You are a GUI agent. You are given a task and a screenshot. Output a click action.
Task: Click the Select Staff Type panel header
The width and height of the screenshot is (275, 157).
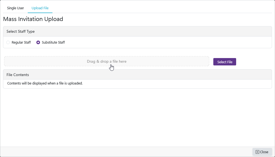tap(137, 31)
